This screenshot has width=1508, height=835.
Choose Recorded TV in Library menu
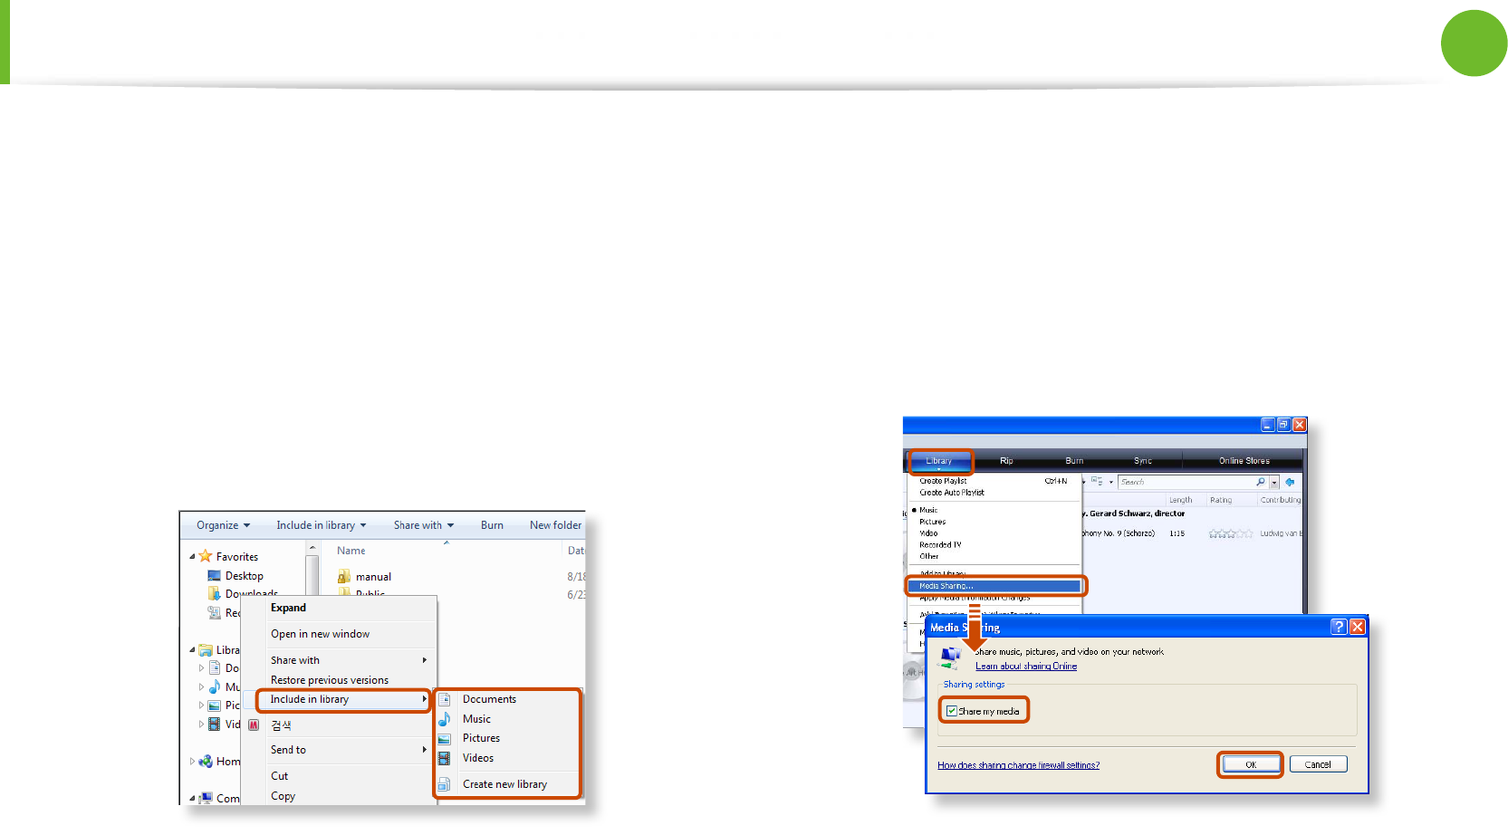tap(940, 545)
